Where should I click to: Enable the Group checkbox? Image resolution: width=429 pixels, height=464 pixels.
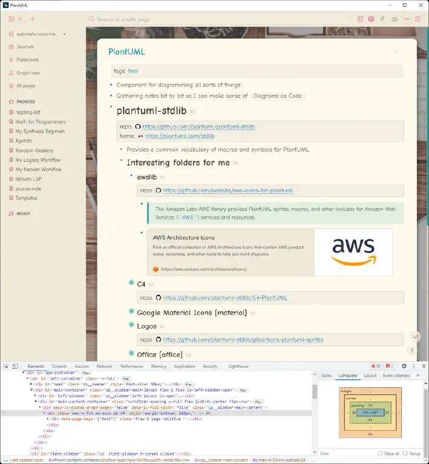tap(405, 454)
